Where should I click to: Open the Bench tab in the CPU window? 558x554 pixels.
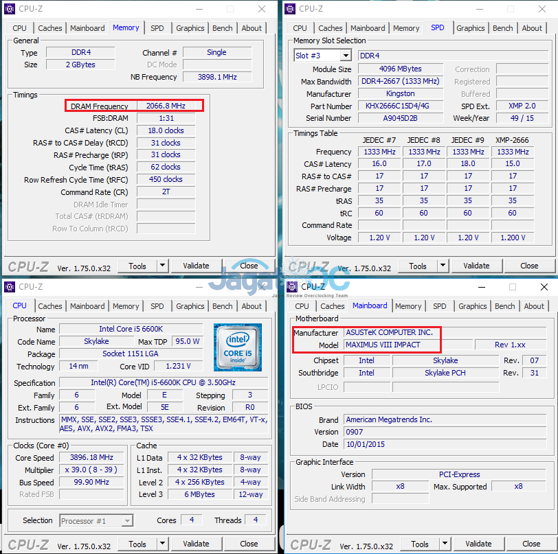(223, 306)
